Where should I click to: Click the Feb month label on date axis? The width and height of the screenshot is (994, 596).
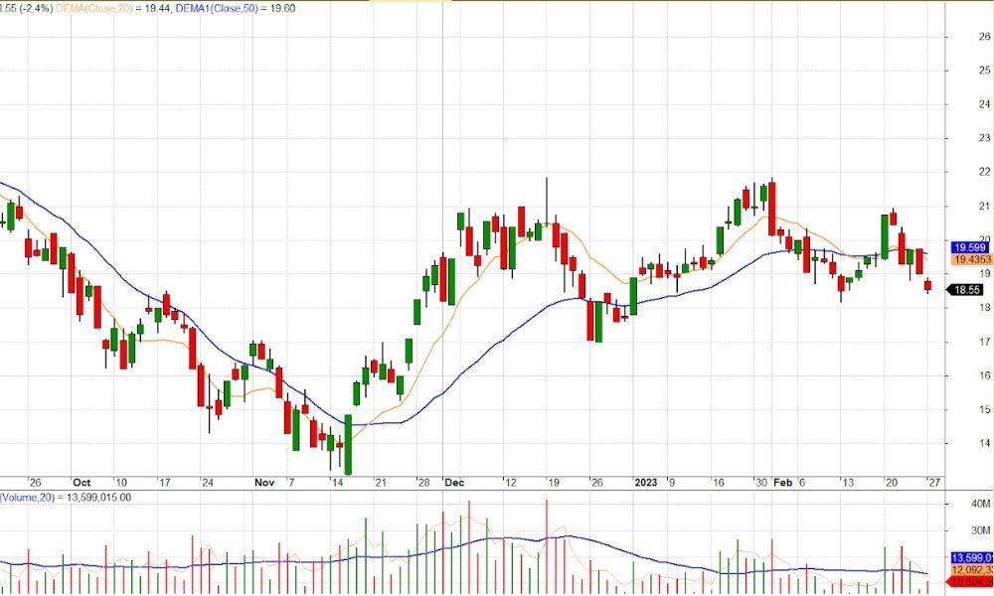coord(783,483)
